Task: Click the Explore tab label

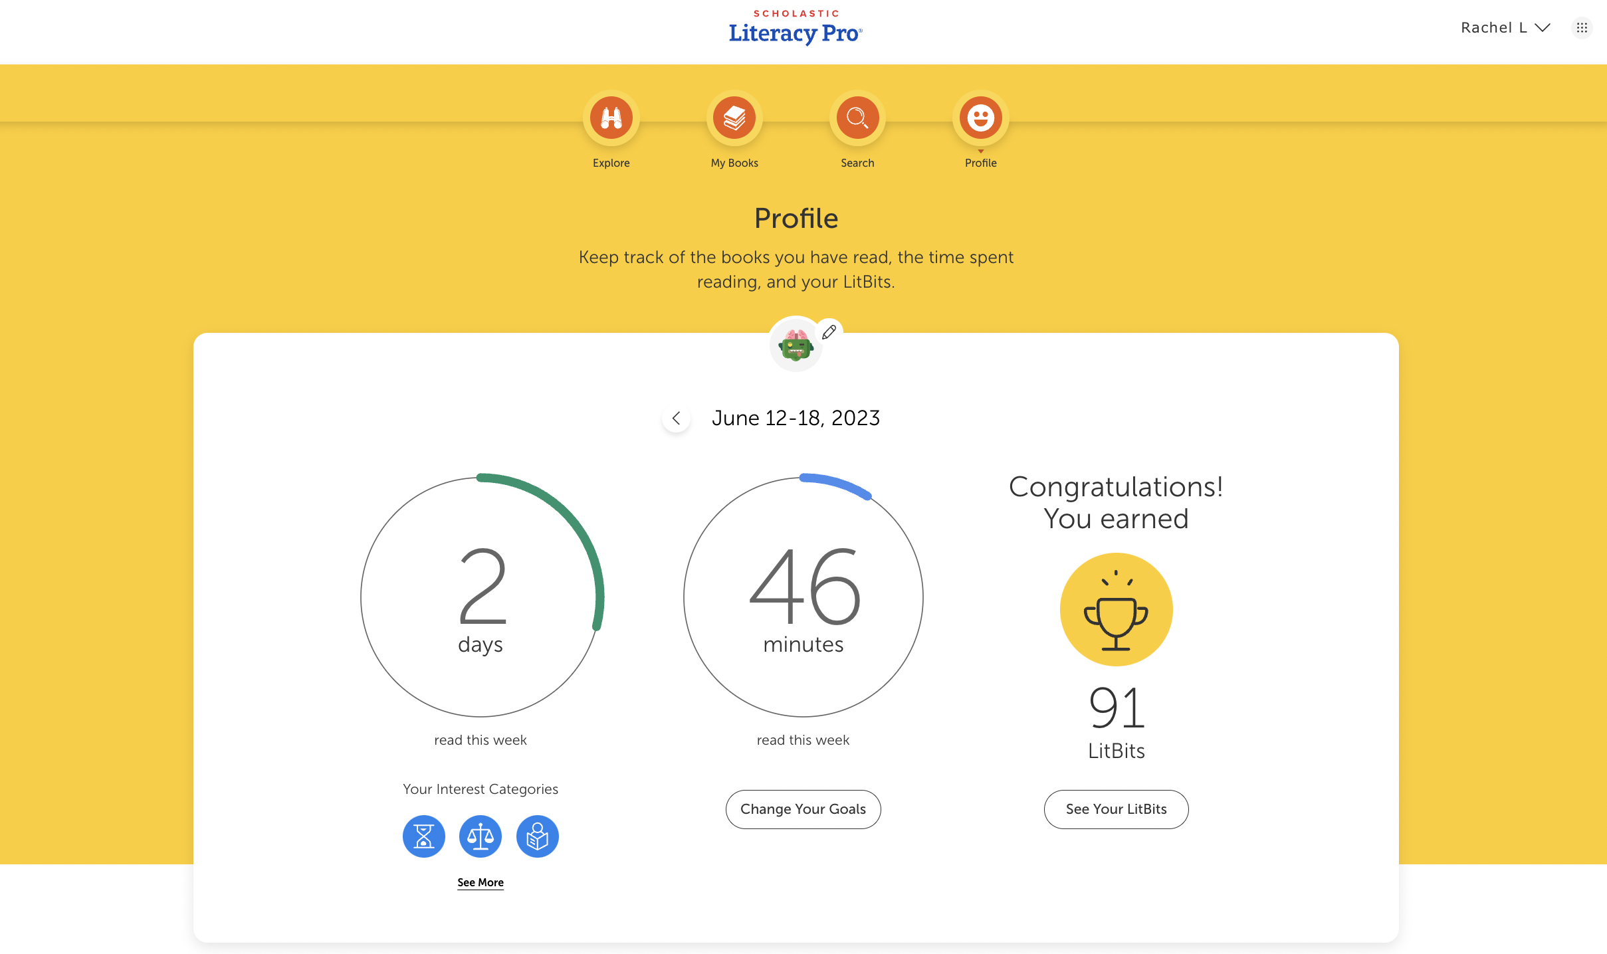Action: click(x=611, y=163)
